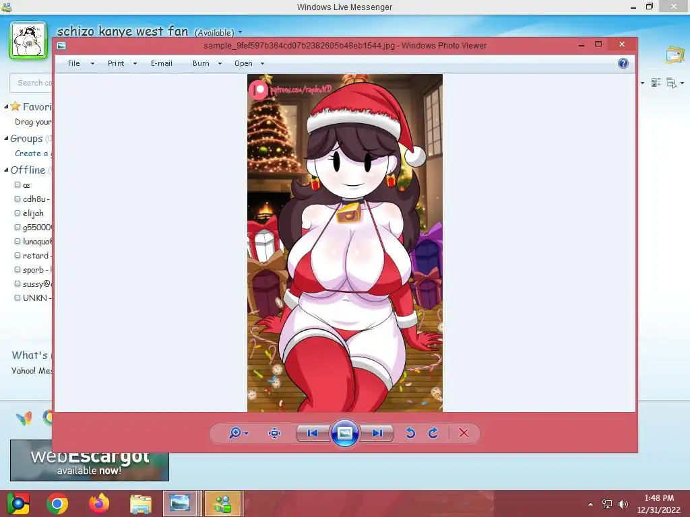Switch to Windows Live Messenger taskbar button
This screenshot has height=517, width=690.
coord(222,504)
